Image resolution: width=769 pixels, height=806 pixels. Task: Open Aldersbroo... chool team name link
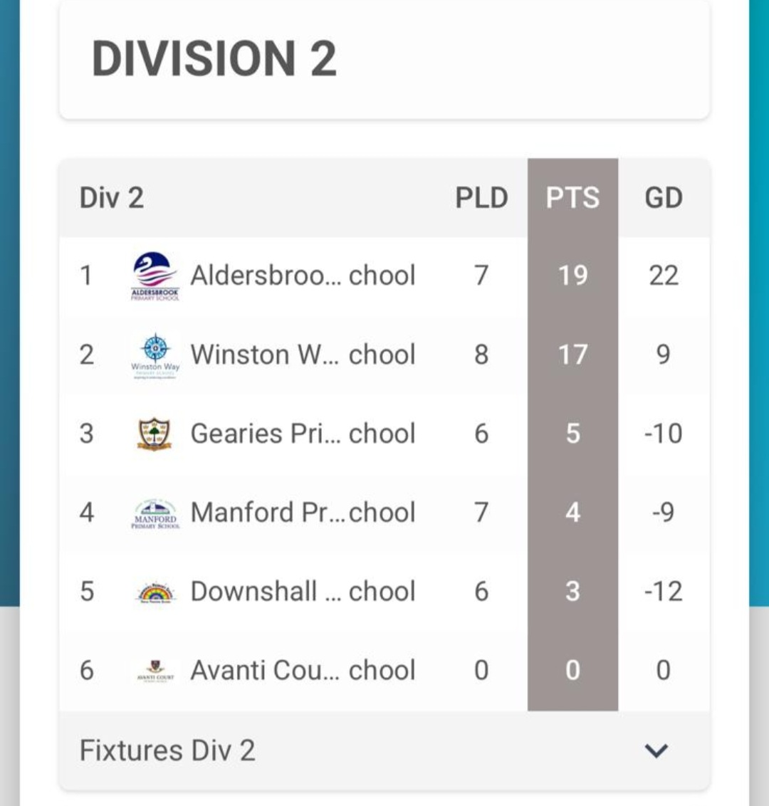303,276
